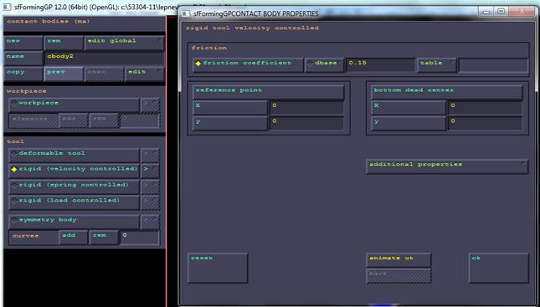Viewport: 540px width, 307px height.
Task: Toggle the dbase friction option
Action: (324, 64)
